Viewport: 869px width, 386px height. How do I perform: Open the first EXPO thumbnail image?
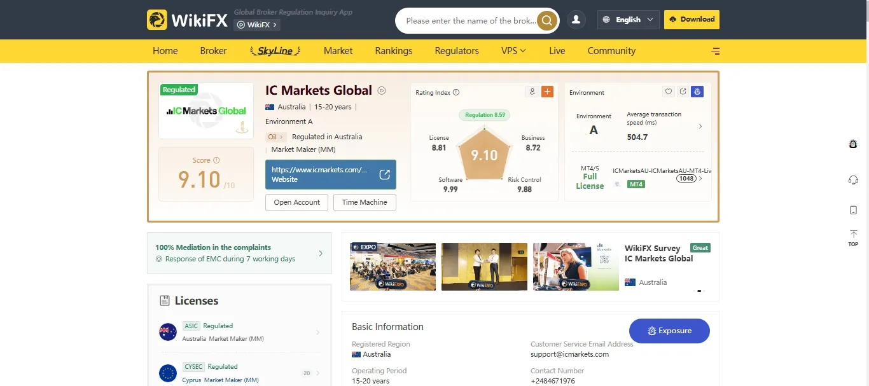(x=393, y=266)
